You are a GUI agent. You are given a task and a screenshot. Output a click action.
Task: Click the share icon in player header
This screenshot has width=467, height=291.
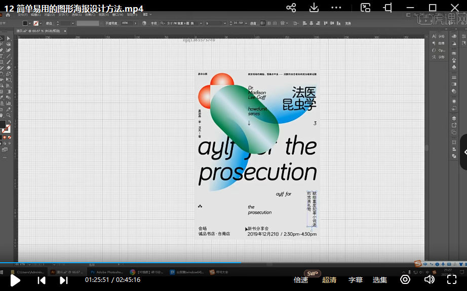pyautogui.click(x=291, y=8)
